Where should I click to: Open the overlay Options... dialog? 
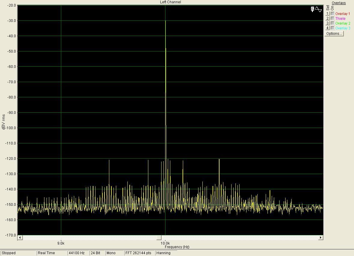(x=334, y=34)
